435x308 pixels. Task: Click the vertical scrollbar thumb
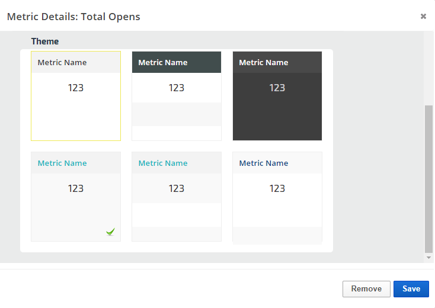(429, 178)
